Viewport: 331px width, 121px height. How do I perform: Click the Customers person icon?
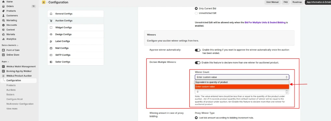click(x=3, y=16)
